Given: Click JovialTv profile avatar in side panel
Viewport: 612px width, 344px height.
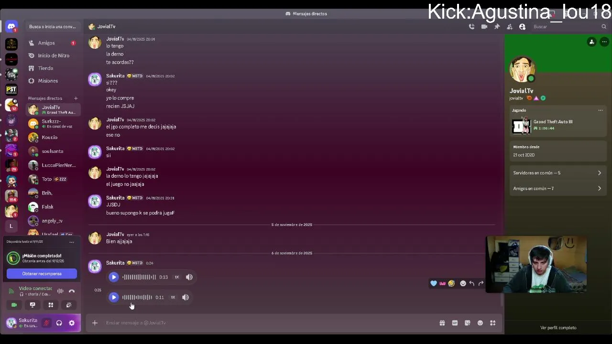Looking at the screenshot, I should click(x=522, y=70).
